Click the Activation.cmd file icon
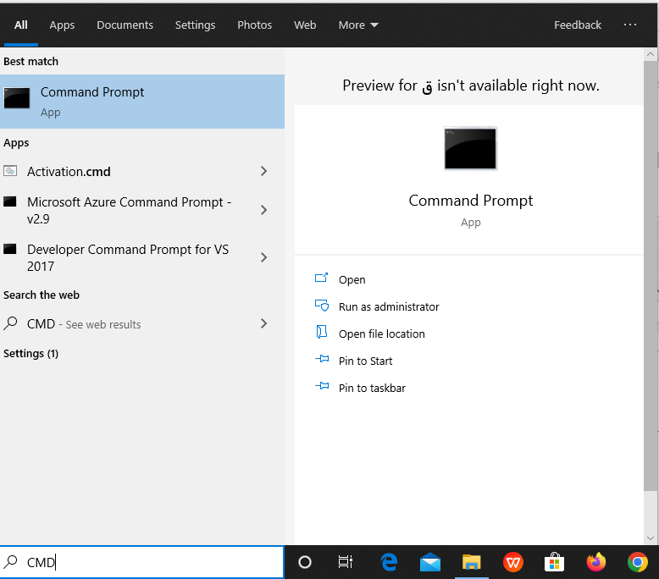Image resolution: width=659 pixels, height=579 pixels. [10, 171]
